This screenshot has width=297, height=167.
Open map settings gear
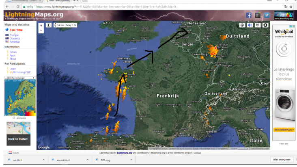[x=265, y=25]
